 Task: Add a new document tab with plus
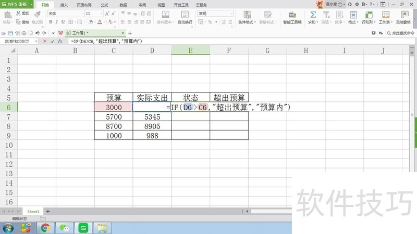point(130,33)
